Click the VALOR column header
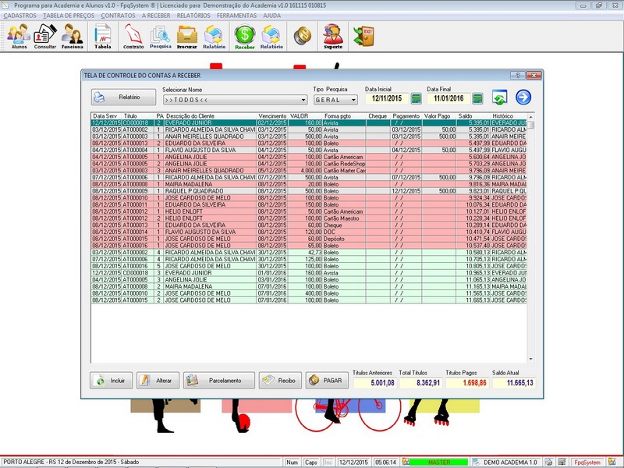The width and height of the screenshot is (624, 468). point(299,115)
